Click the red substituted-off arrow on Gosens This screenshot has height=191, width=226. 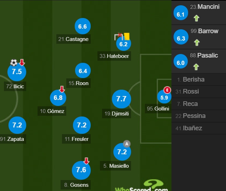click(86, 161)
